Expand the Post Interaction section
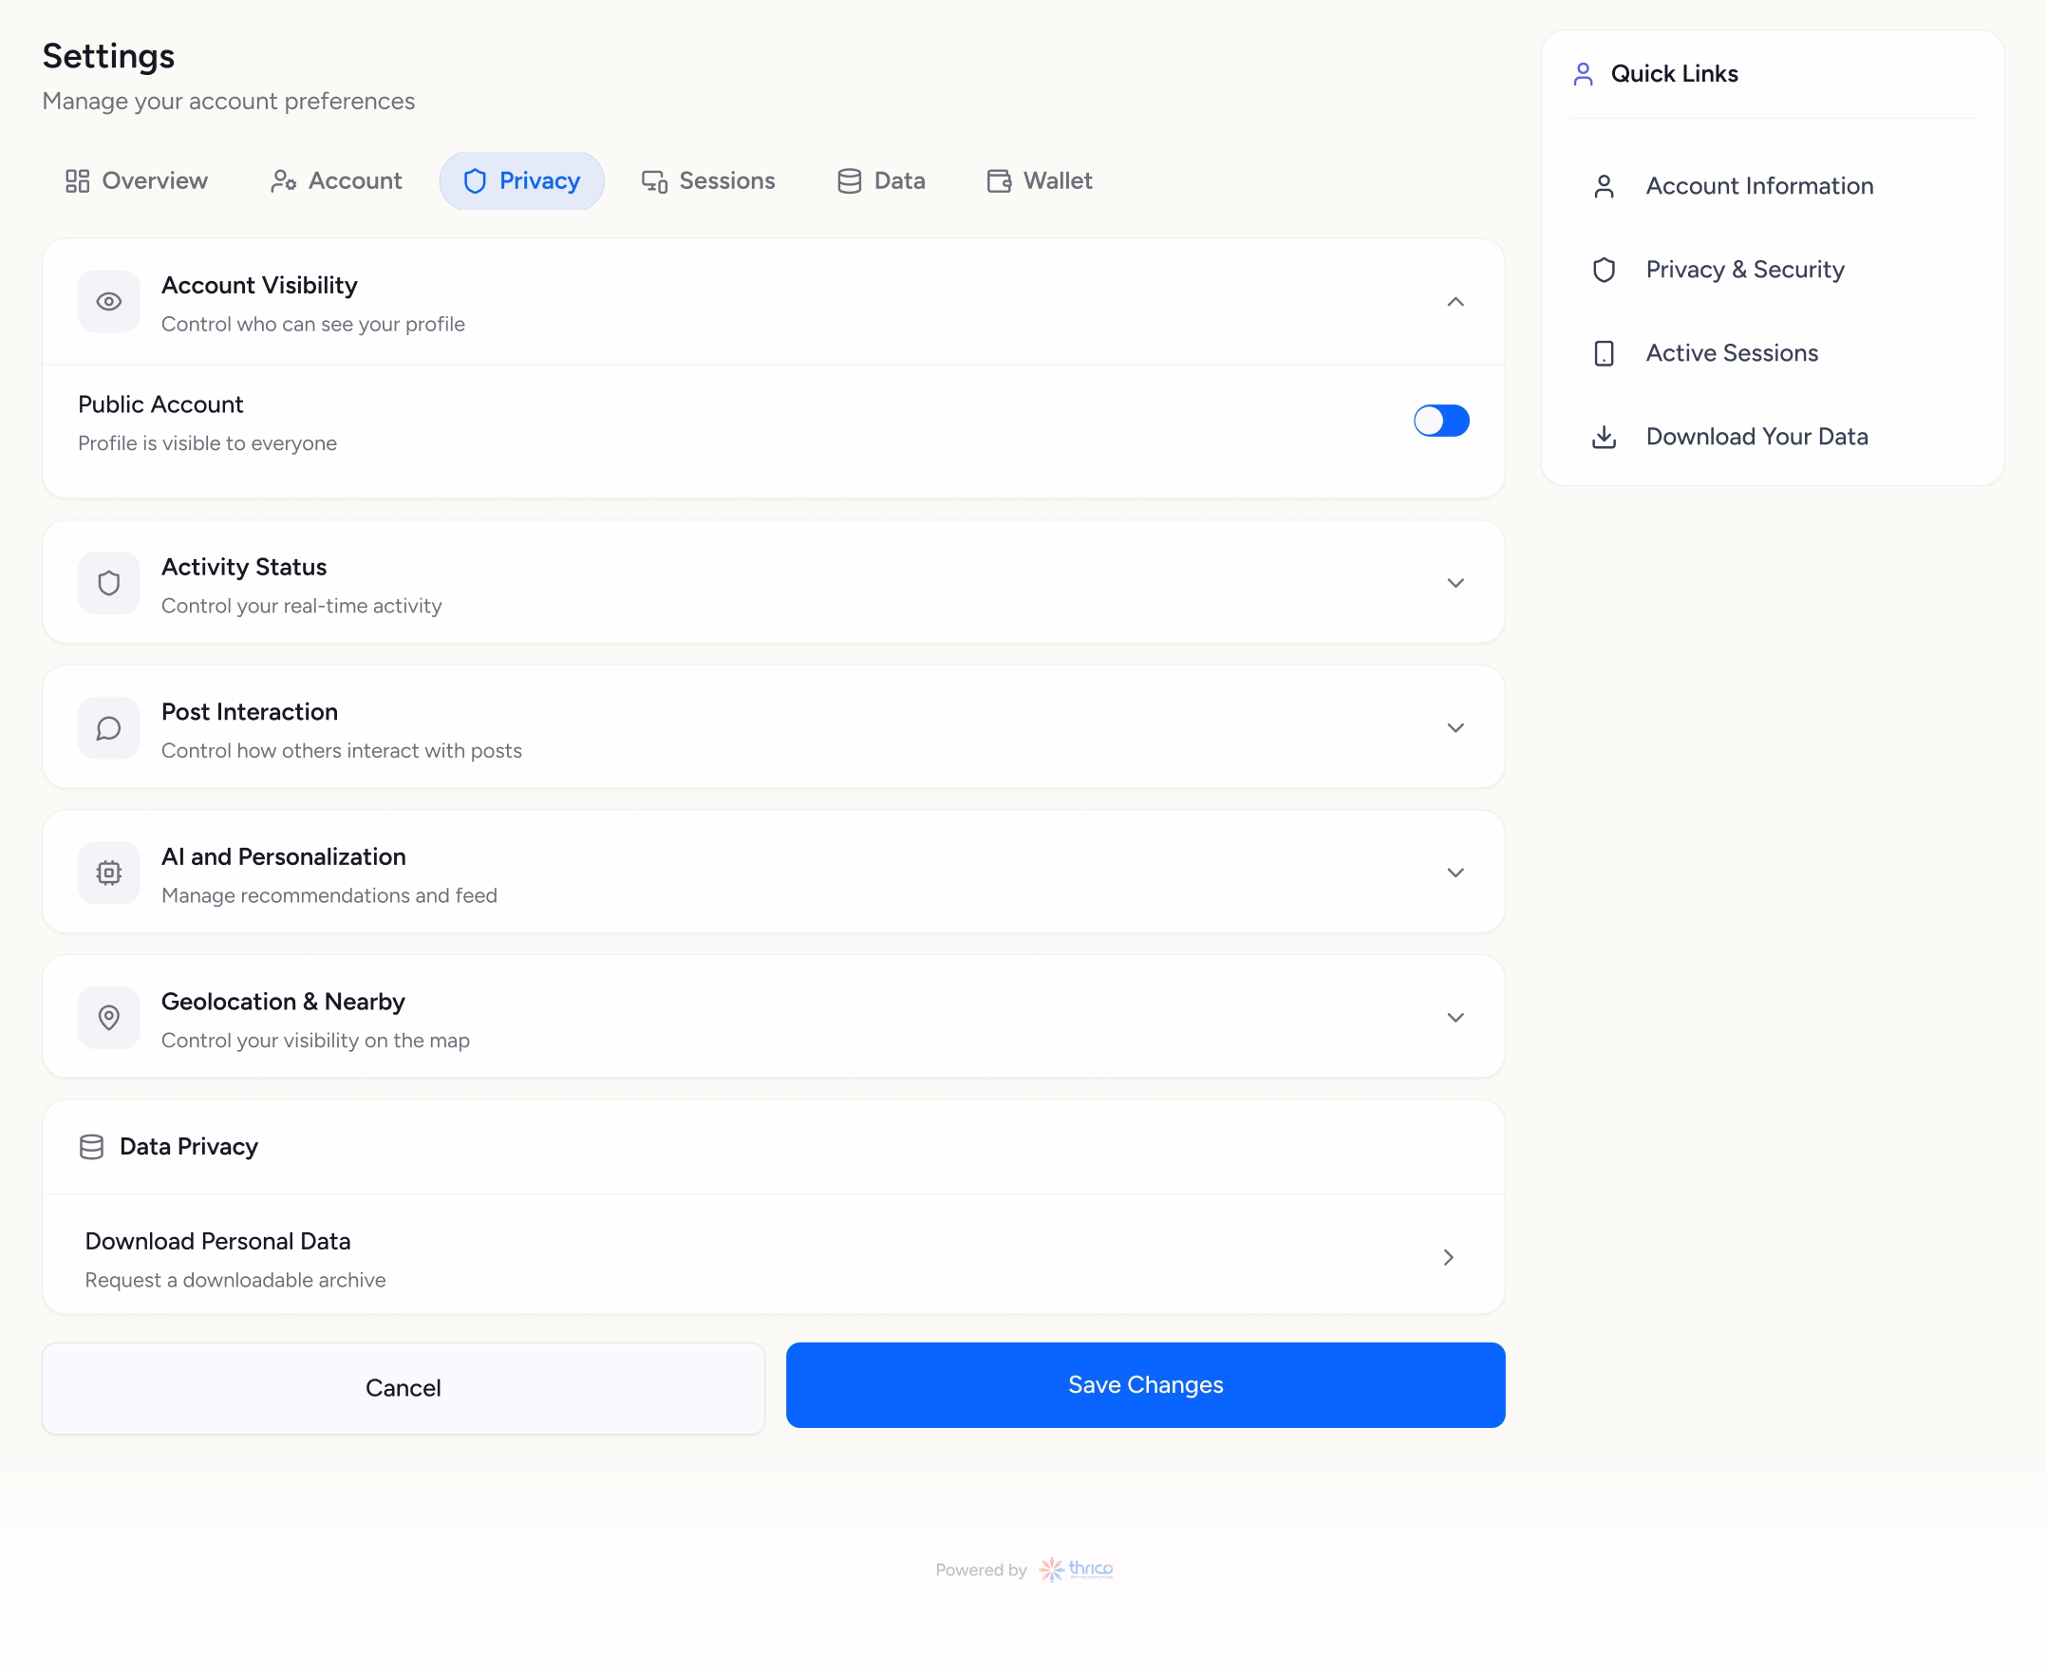Viewport: 2047px width, 1671px height. pos(1455,728)
